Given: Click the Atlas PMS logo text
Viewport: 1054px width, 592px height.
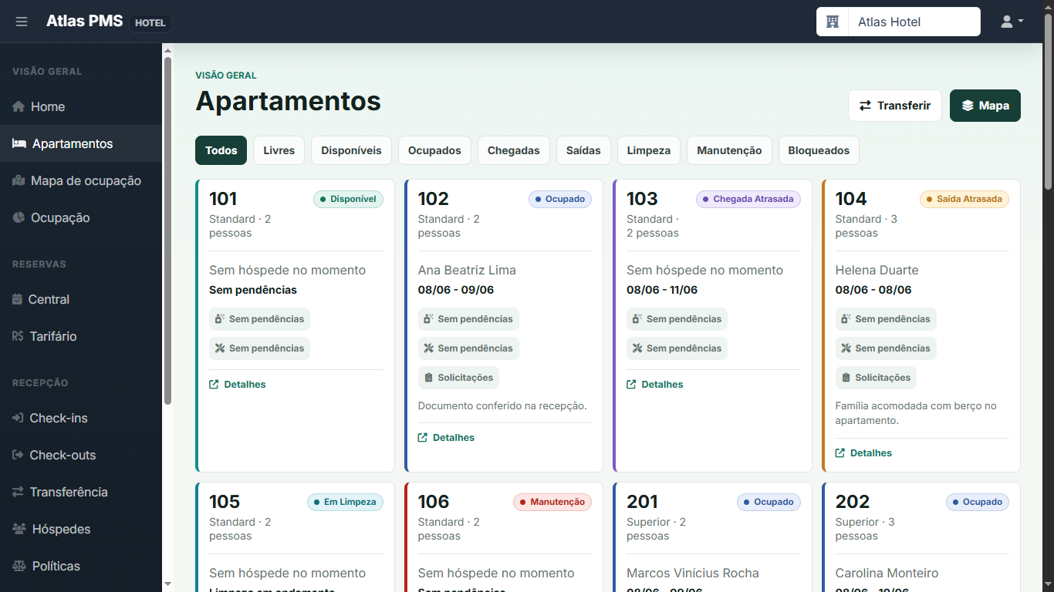Looking at the screenshot, I should tap(84, 21).
